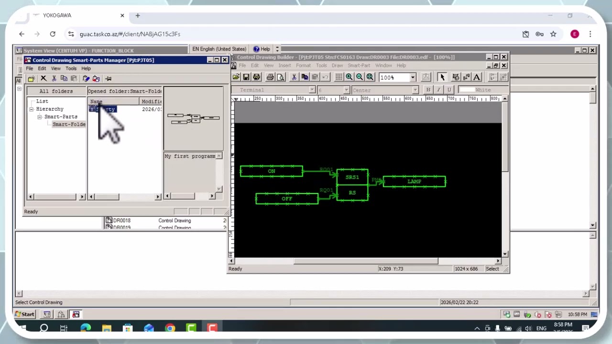Create a new folder in Smart-Parts Manager toolbar
Image resolution: width=612 pixels, height=344 pixels.
coord(32,78)
